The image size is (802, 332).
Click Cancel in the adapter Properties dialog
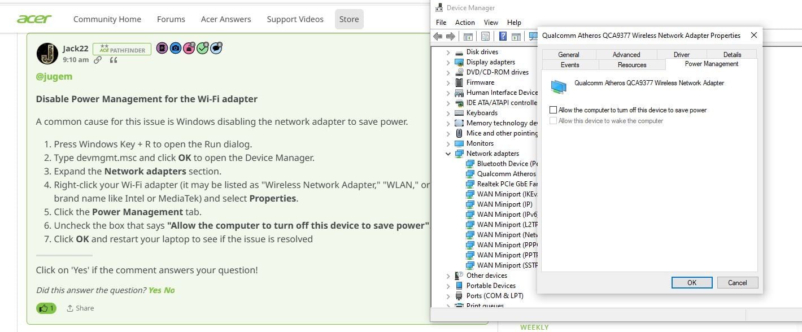(x=737, y=283)
